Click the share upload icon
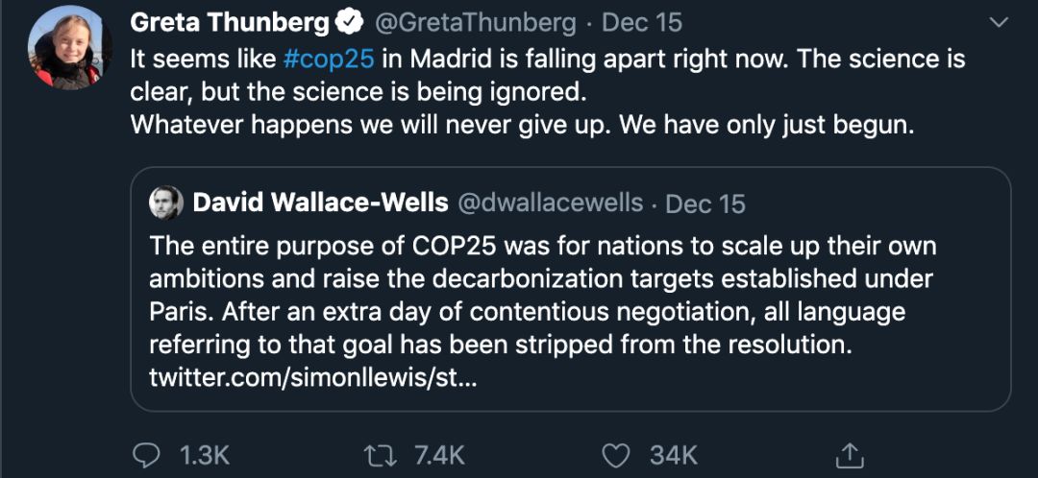The width and height of the screenshot is (1038, 478). tap(849, 454)
